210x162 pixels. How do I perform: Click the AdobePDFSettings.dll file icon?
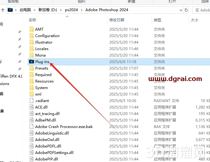coord(31,152)
